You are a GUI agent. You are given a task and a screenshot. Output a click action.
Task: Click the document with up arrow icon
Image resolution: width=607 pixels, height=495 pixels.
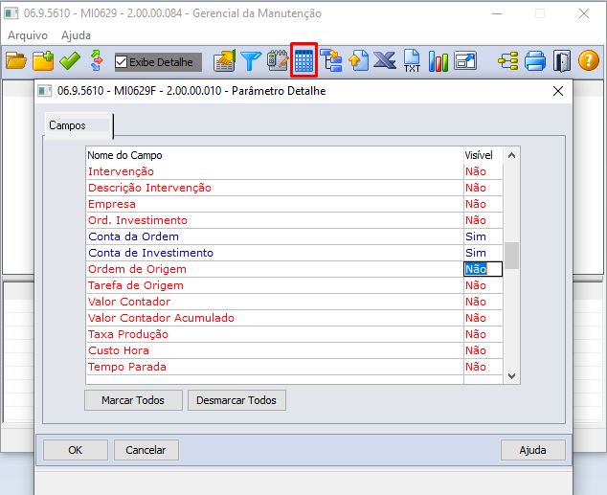click(x=358, y=60)
